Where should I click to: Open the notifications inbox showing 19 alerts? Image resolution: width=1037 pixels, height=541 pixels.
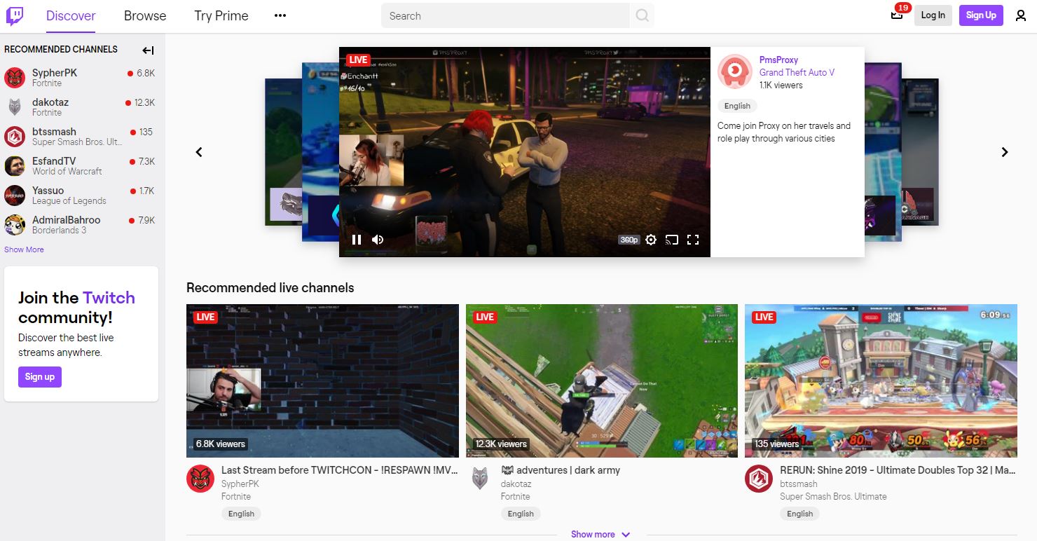(x=897, y=15)
